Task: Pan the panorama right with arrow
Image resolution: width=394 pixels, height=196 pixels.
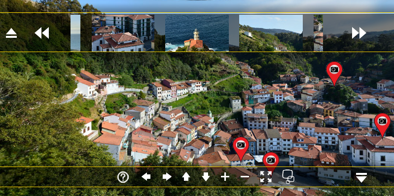Action: (x=167, y=177)
